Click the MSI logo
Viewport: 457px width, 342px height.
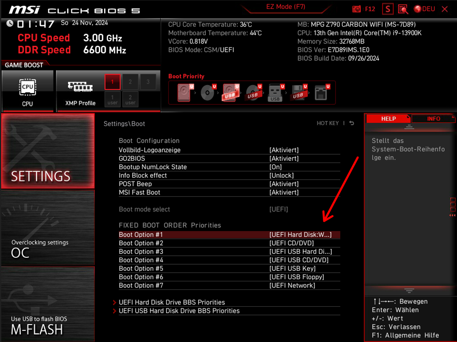24,10
